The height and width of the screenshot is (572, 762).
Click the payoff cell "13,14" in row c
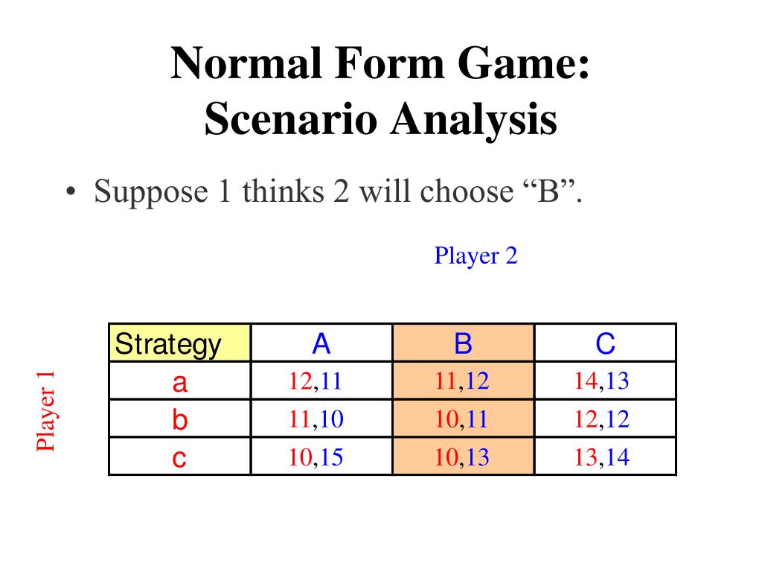pos(601,457)
